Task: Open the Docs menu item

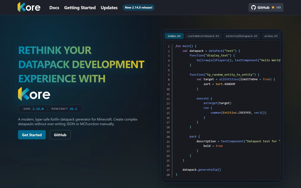Action: (x=54, y=8)
